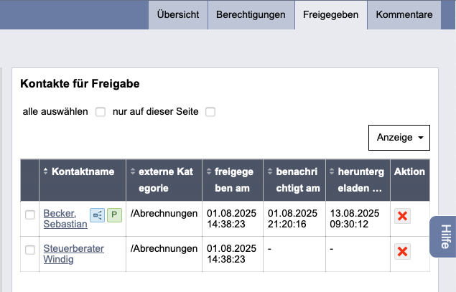Remove Becker, Sebastian with the red X
The image size is (456, 292).
[402, 216]
